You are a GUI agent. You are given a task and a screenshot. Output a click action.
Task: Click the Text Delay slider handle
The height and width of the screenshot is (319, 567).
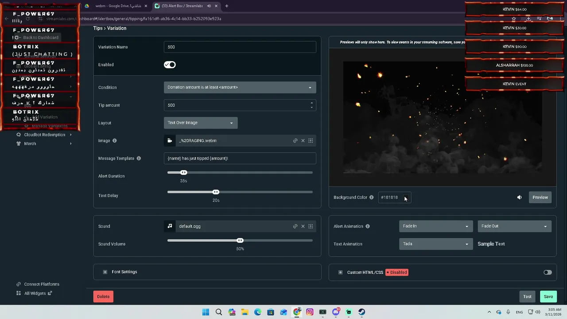(216, 192)
